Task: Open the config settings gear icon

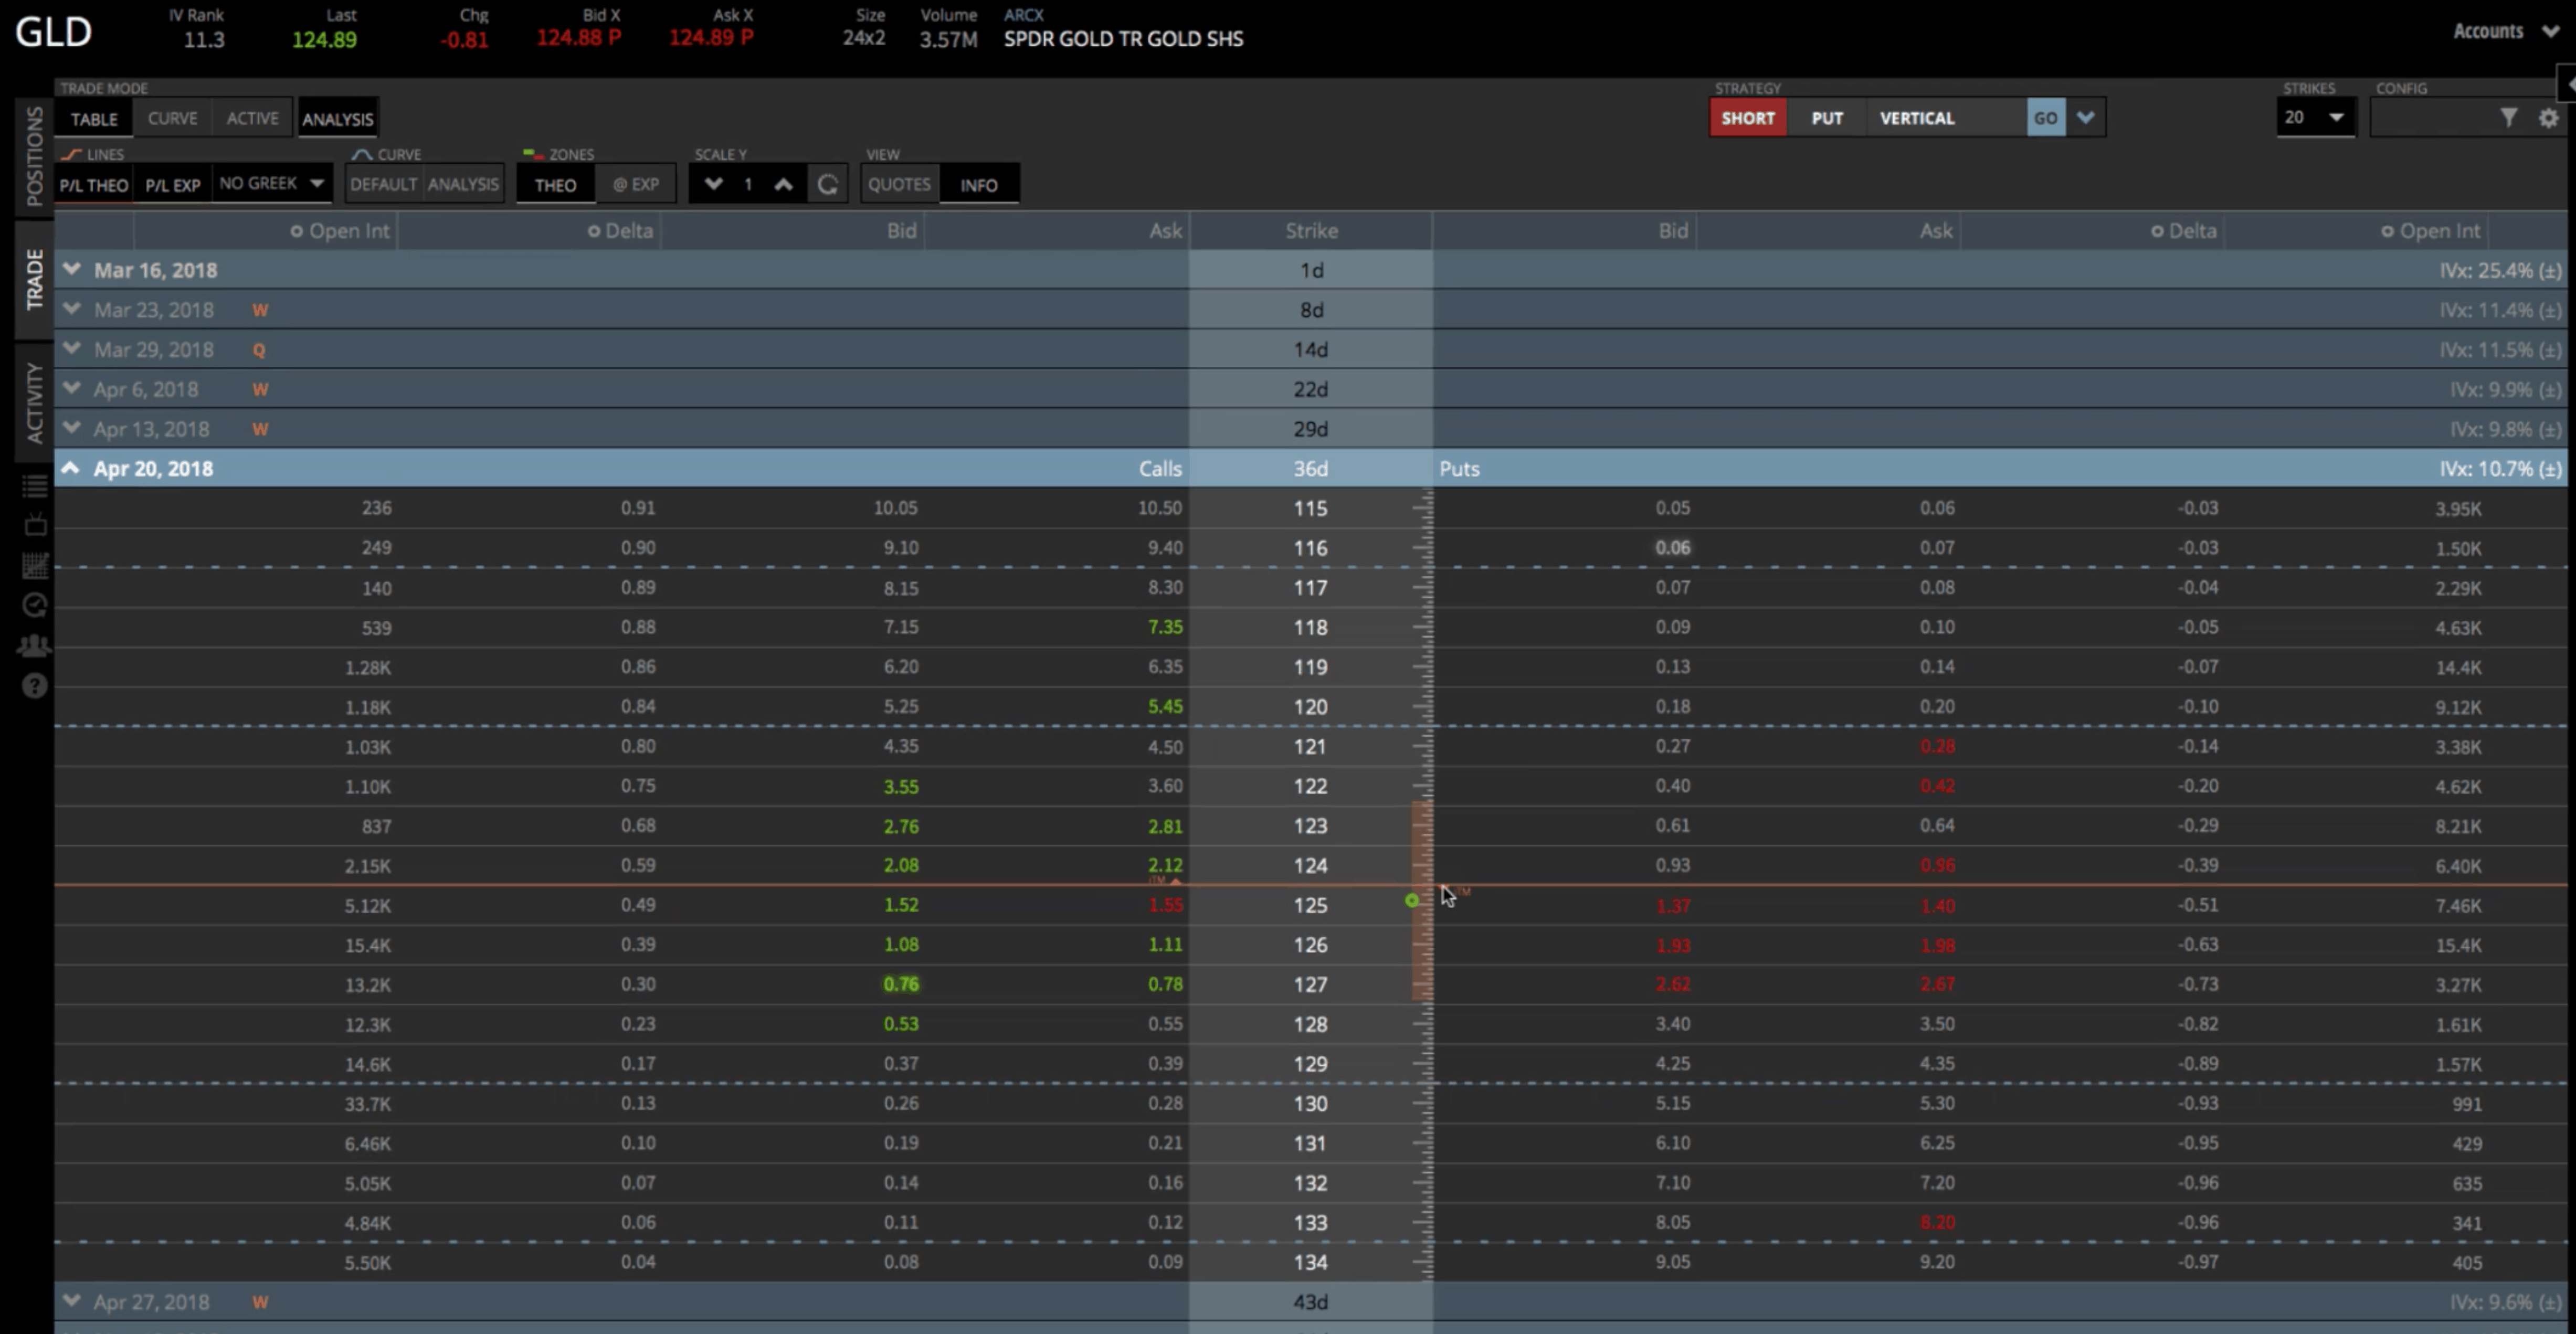Action: 2548,118
